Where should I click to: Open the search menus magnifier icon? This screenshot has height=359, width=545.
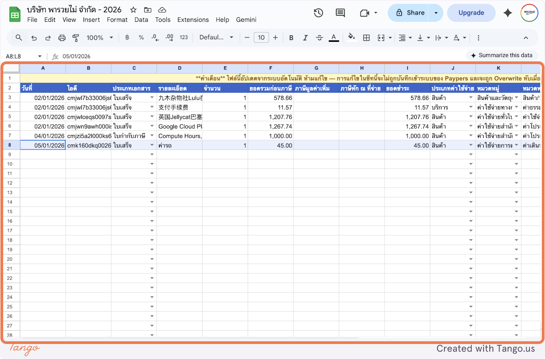[x=19, y=38]
